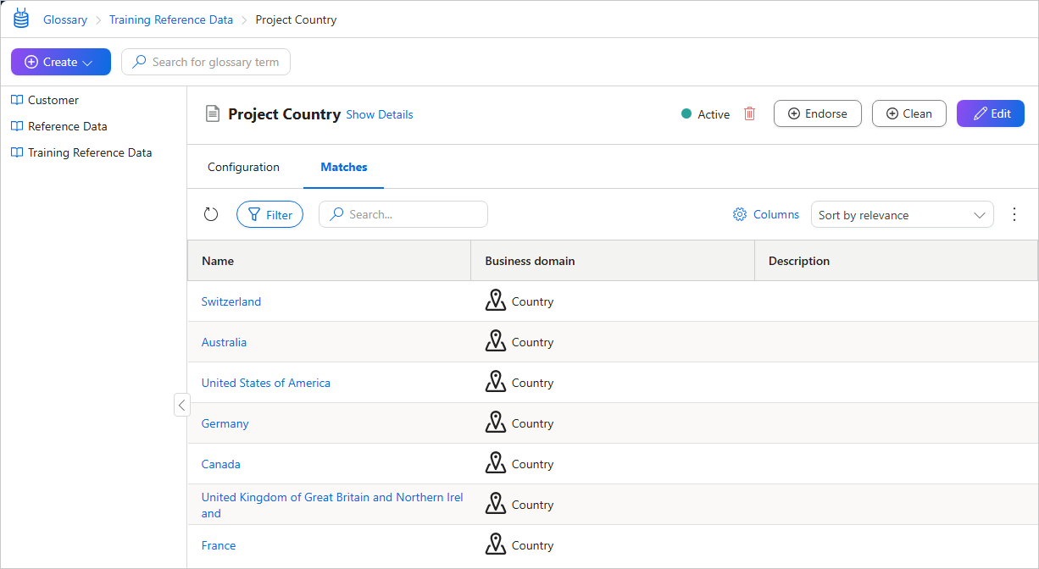Click map-pin icon in United States of America row
The width and height of the screenshot is (1039, 569).
(x=496, y=382)
